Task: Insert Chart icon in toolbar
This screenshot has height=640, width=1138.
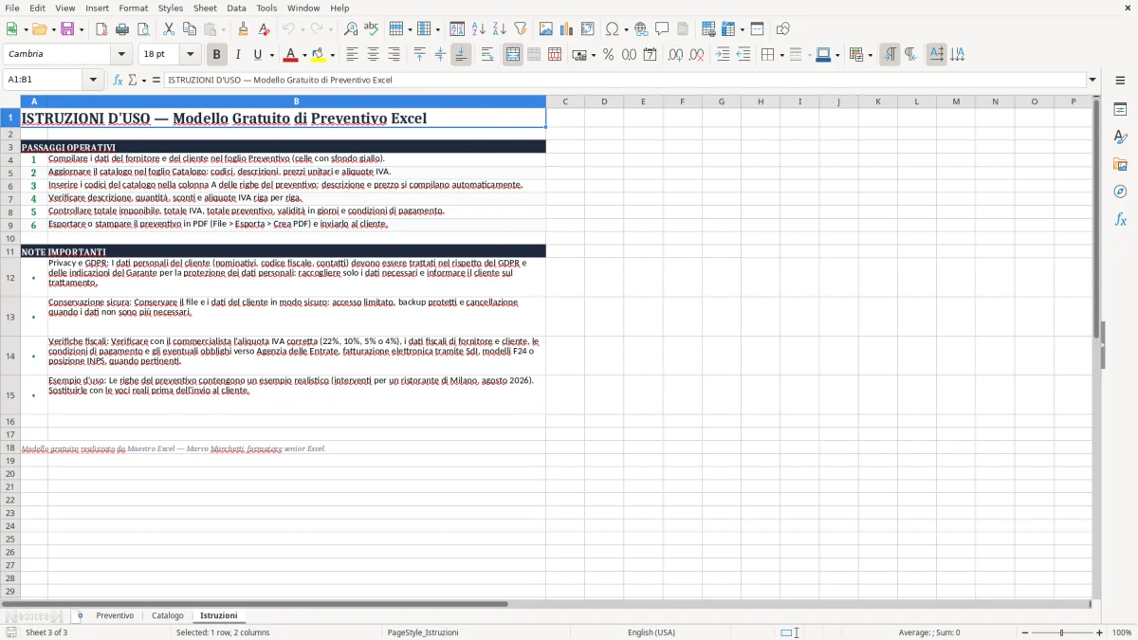Action: point(567,29)
